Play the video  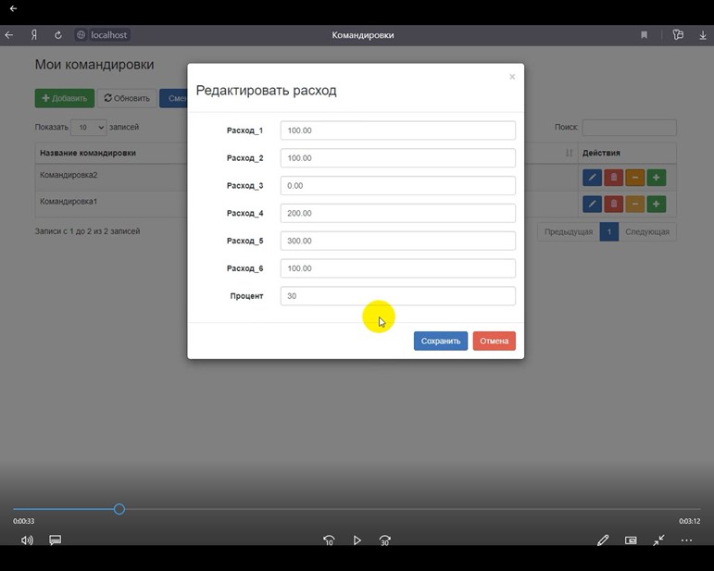pos(357,540)
